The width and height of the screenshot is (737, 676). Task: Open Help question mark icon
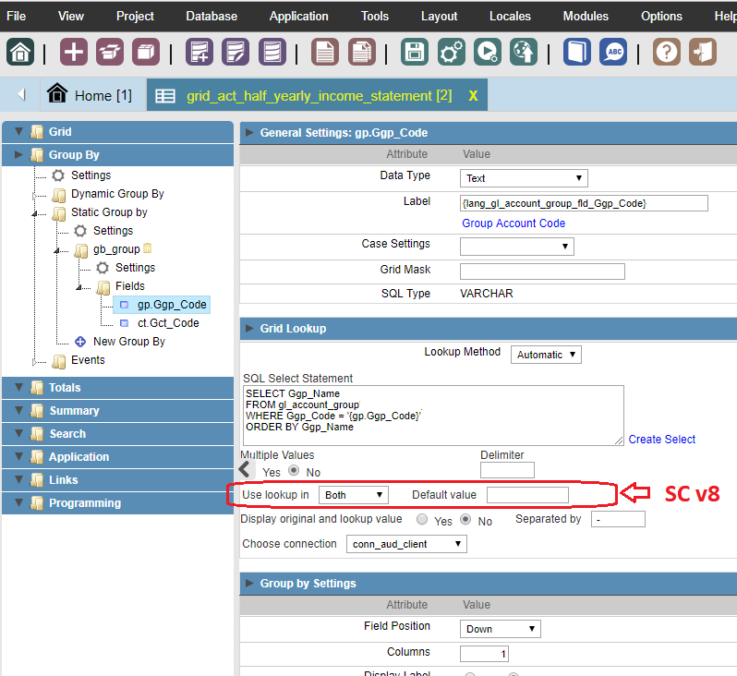pyautogui.click(x=667, y=52)
